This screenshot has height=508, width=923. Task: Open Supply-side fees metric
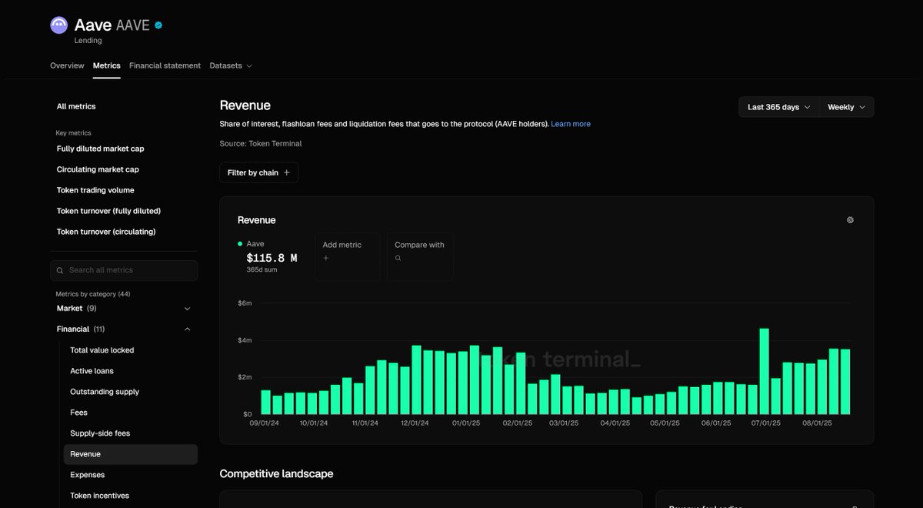pos(100,433)
